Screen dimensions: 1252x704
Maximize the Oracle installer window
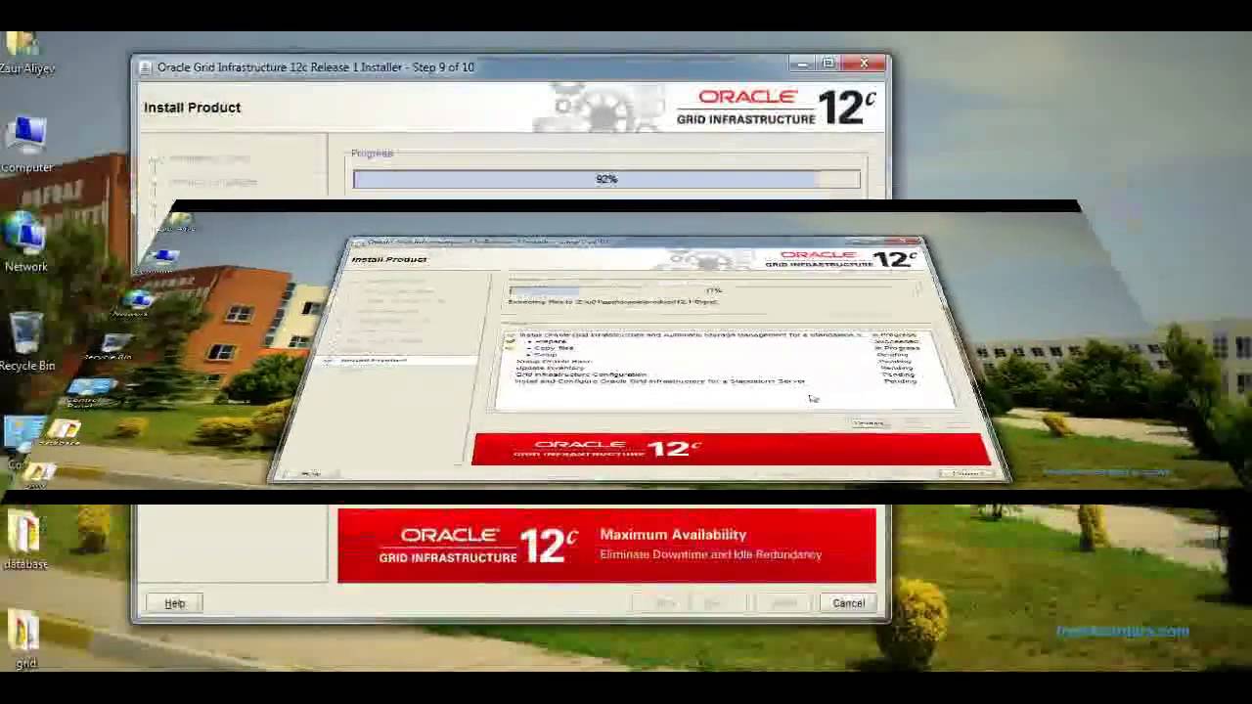click(828, 64)
